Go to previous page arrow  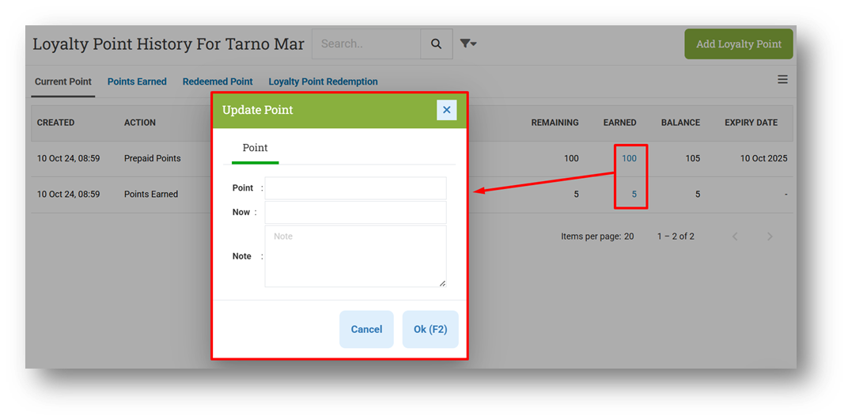(x=735, y=236)
